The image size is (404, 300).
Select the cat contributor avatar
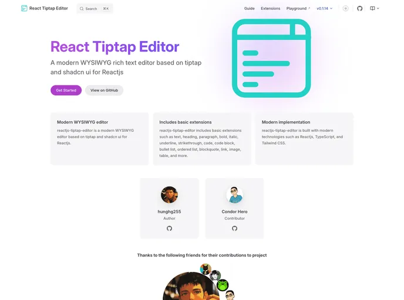(x=206, y=269)
